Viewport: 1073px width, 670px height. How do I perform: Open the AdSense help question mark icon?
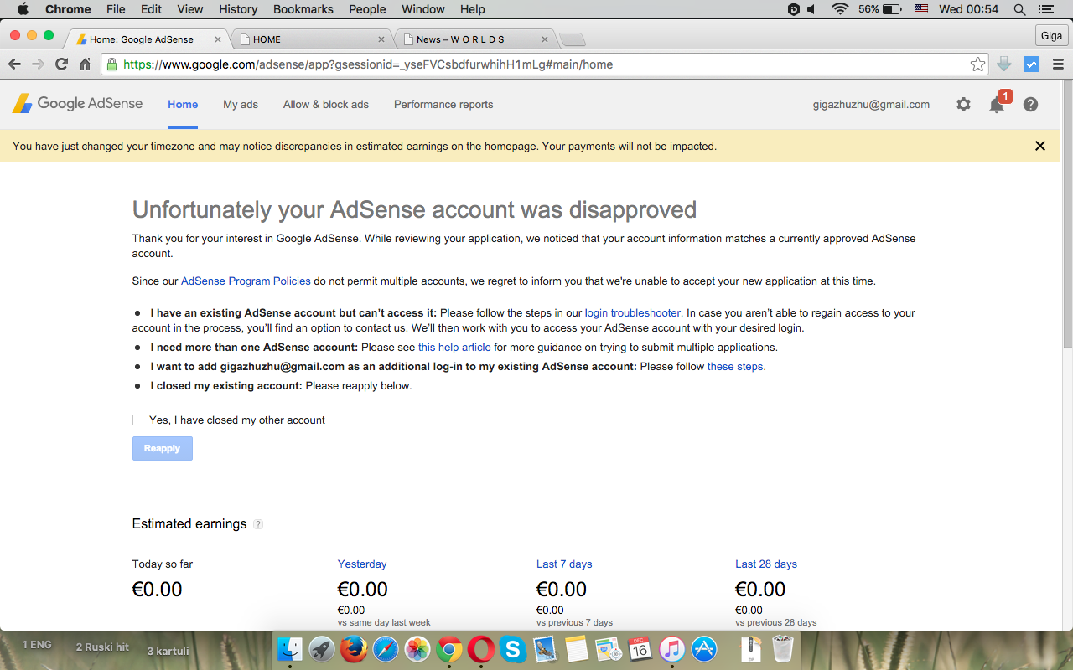(1030, 105)
